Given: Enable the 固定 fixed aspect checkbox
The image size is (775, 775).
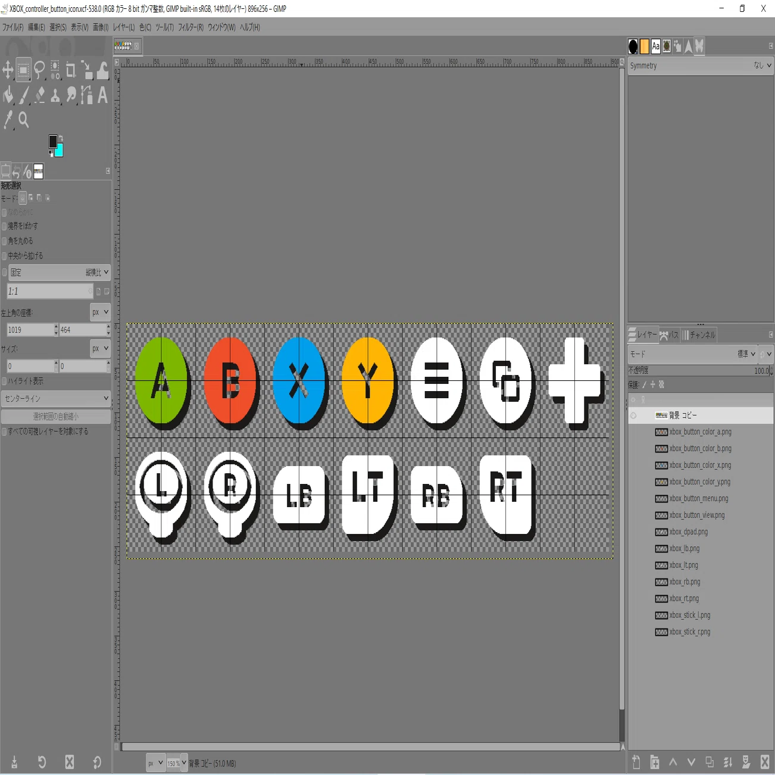Looking at the screenshot, I should [4, 273].
